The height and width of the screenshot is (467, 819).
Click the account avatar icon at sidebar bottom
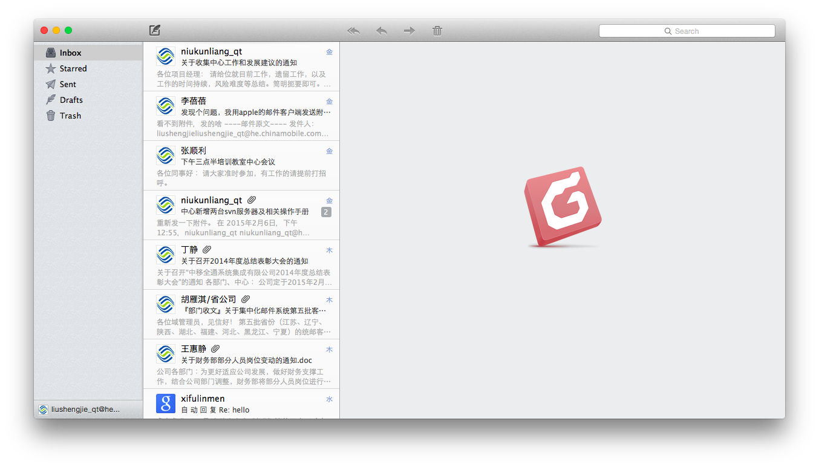click(43, 410)
